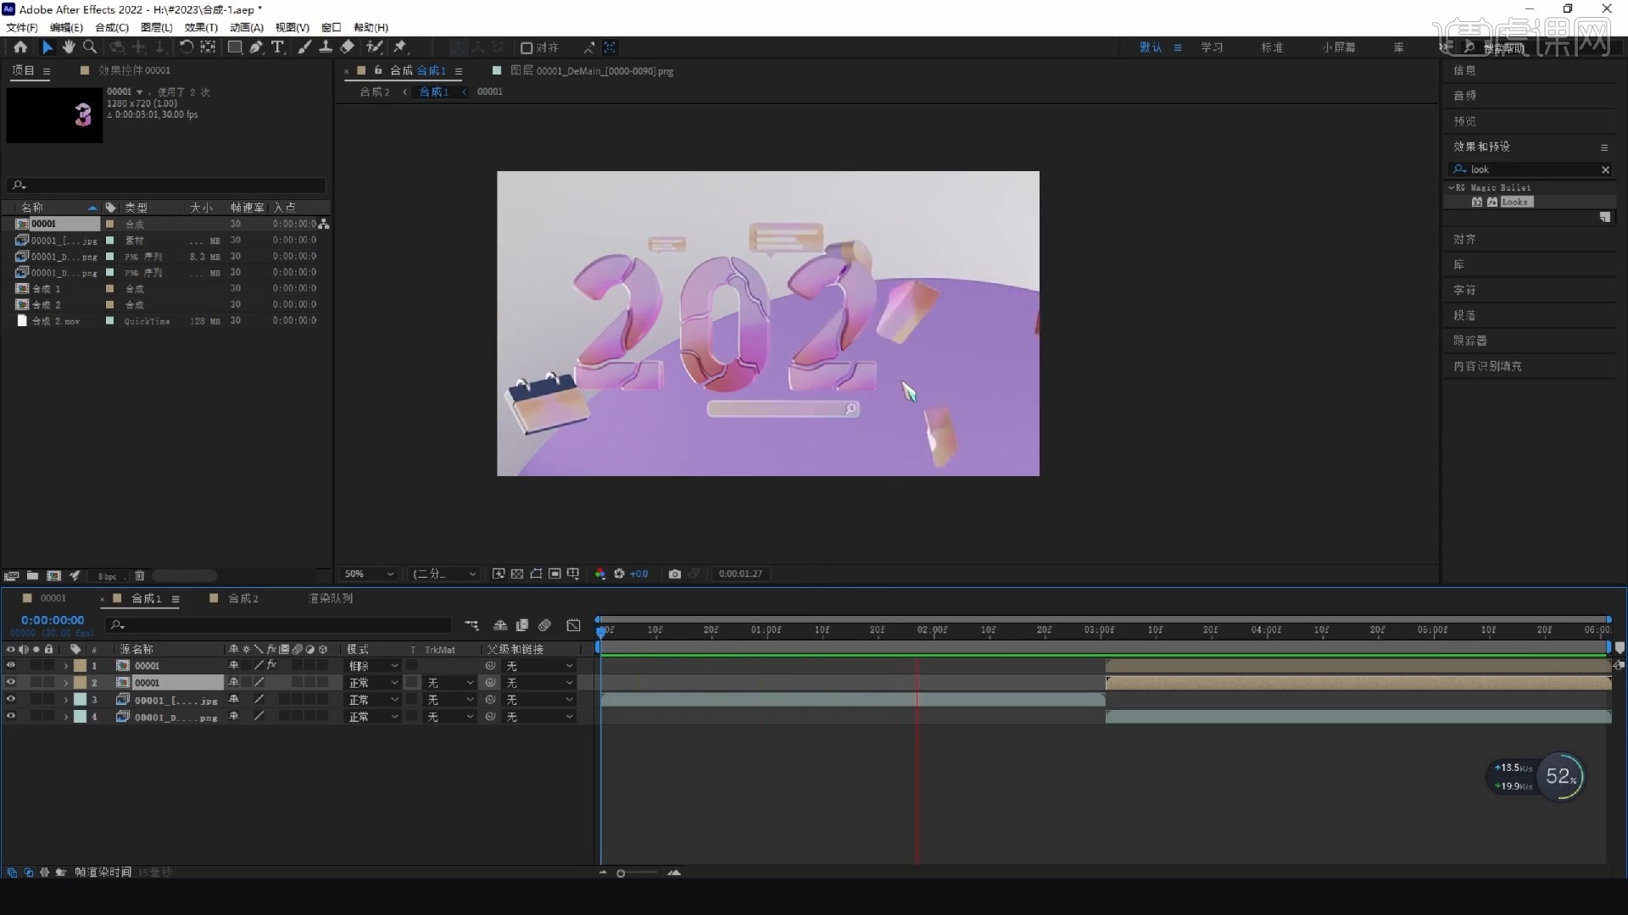This screenshot has height=915, width=1628.
Task: Open 文件(F) menu
Action: tap(22, 27)
